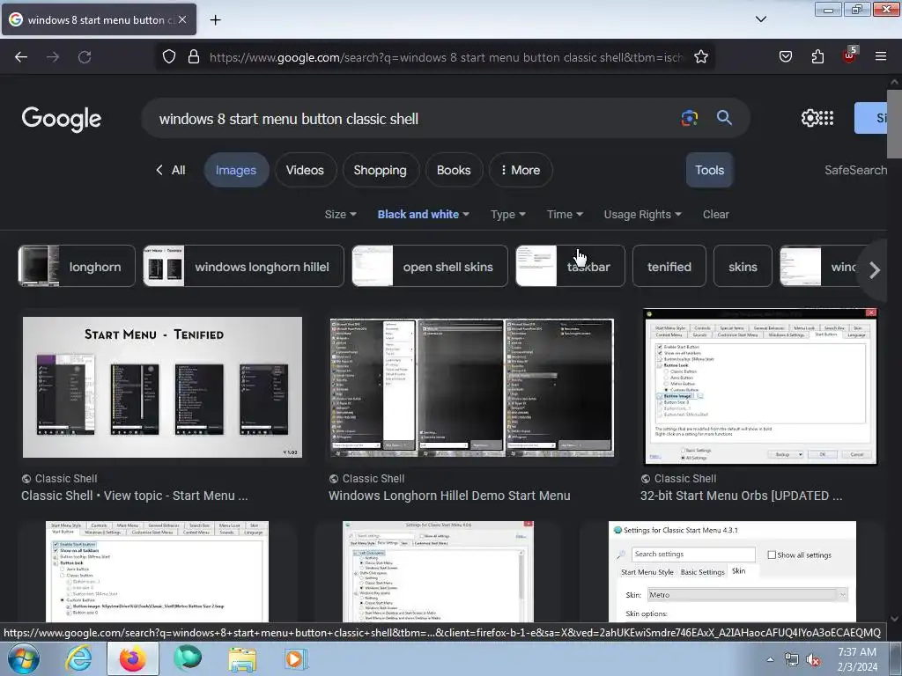Search by image with the camera lens icon
This screenshot has width=902, height=676.
(x=689, y=118)
